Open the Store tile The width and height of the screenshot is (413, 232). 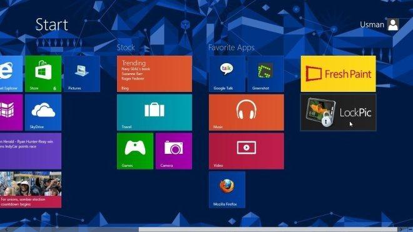click(x=43, y=74)
